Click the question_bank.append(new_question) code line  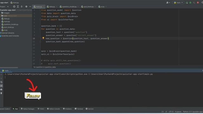(x=65, y=41)
